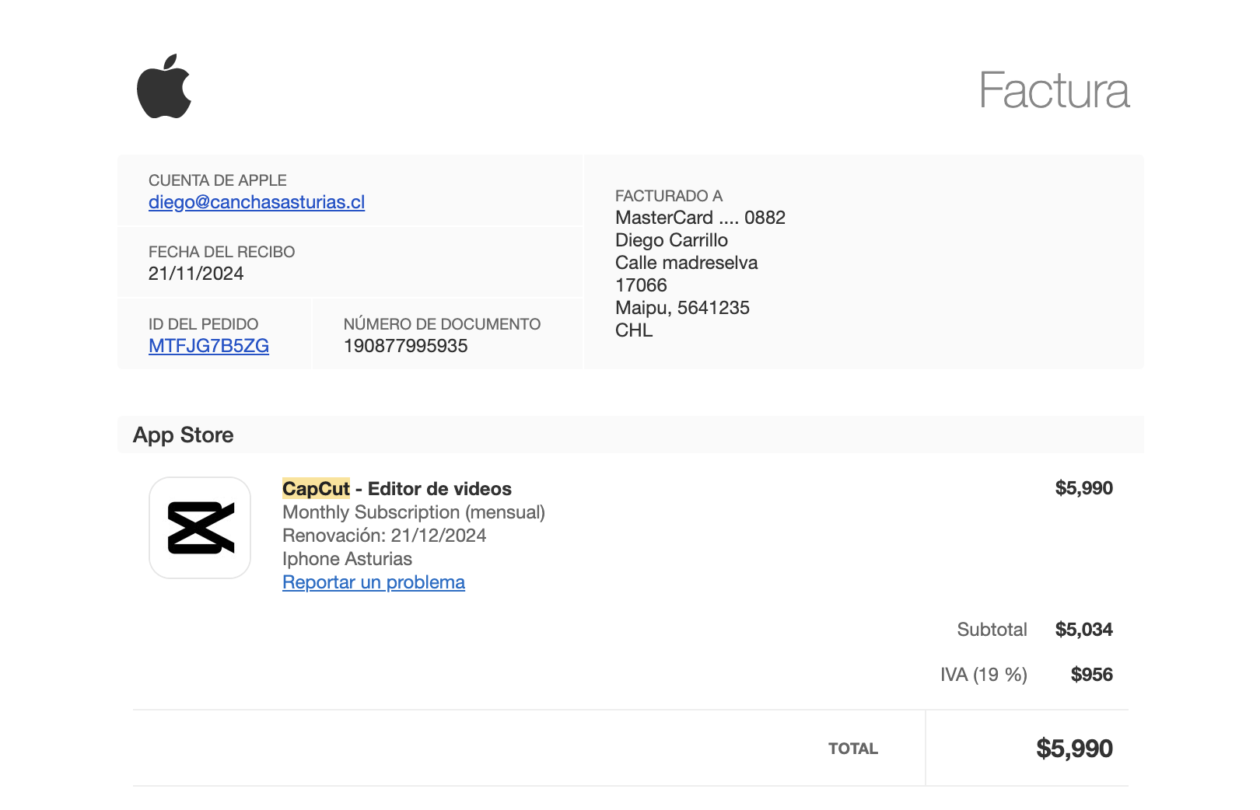Open the diego@canchasasturias.cl email link
The height and width of the screenshot is (810, 1260).
coord(256,202)
